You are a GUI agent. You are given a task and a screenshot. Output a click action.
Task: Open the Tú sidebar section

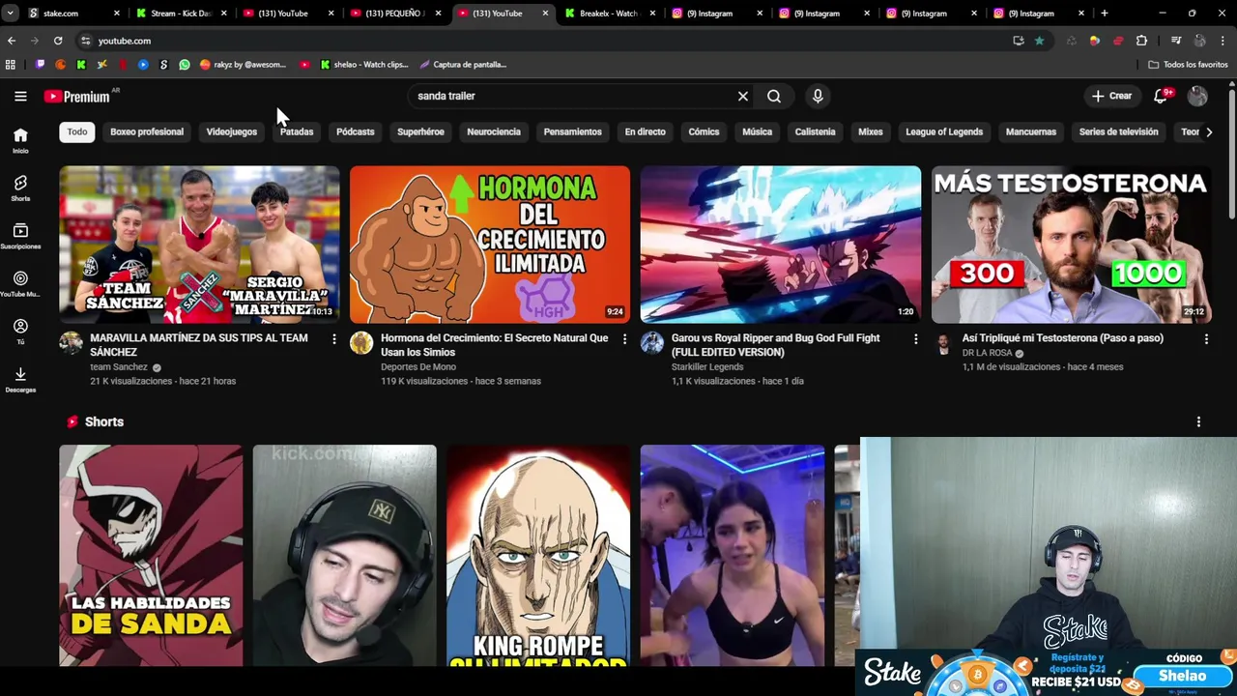20,332
